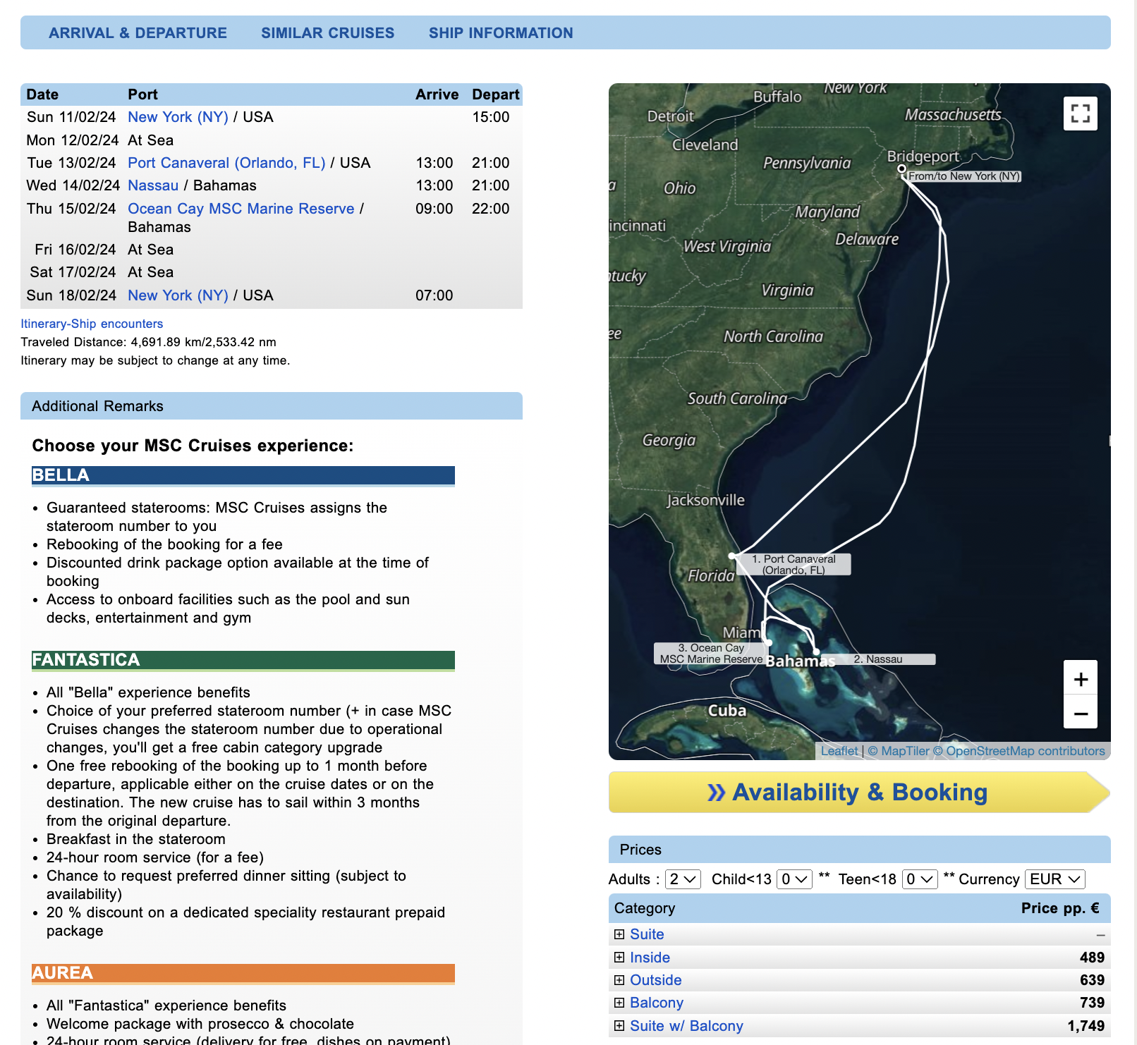Viewport: 1137px width, 1045px height.
Task: Click the Inside price 489
Action: pos(1092,958)
